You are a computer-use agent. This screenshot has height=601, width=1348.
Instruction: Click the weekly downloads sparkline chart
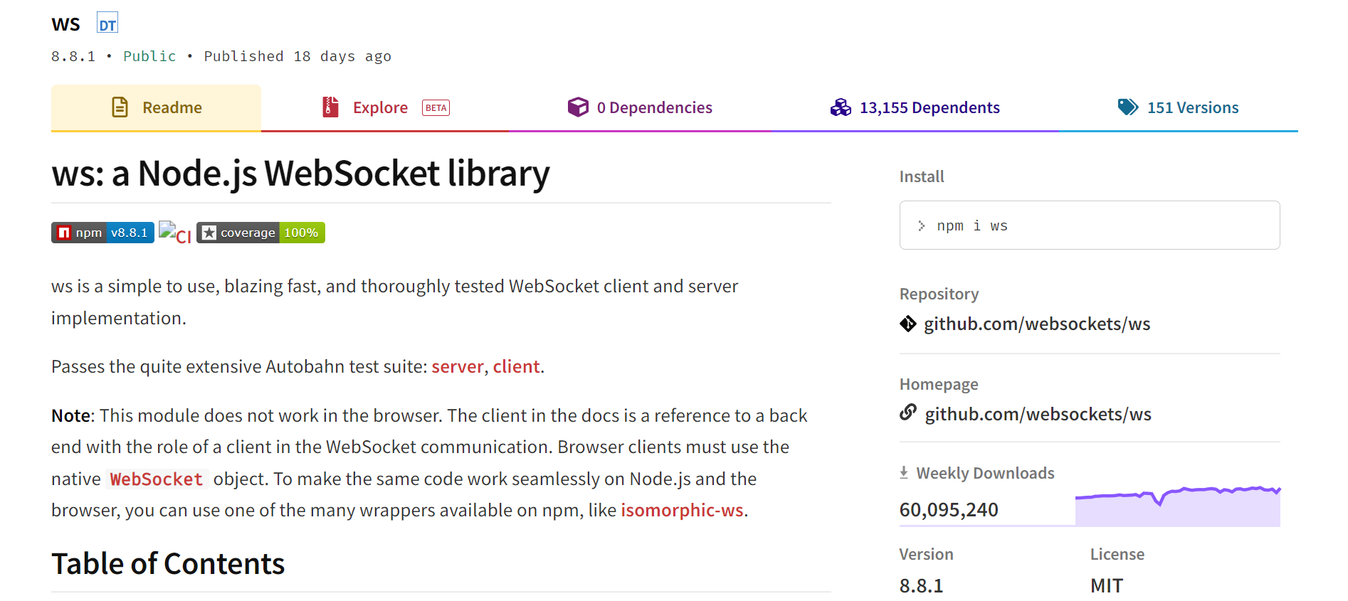click(x=1178, y=506)
